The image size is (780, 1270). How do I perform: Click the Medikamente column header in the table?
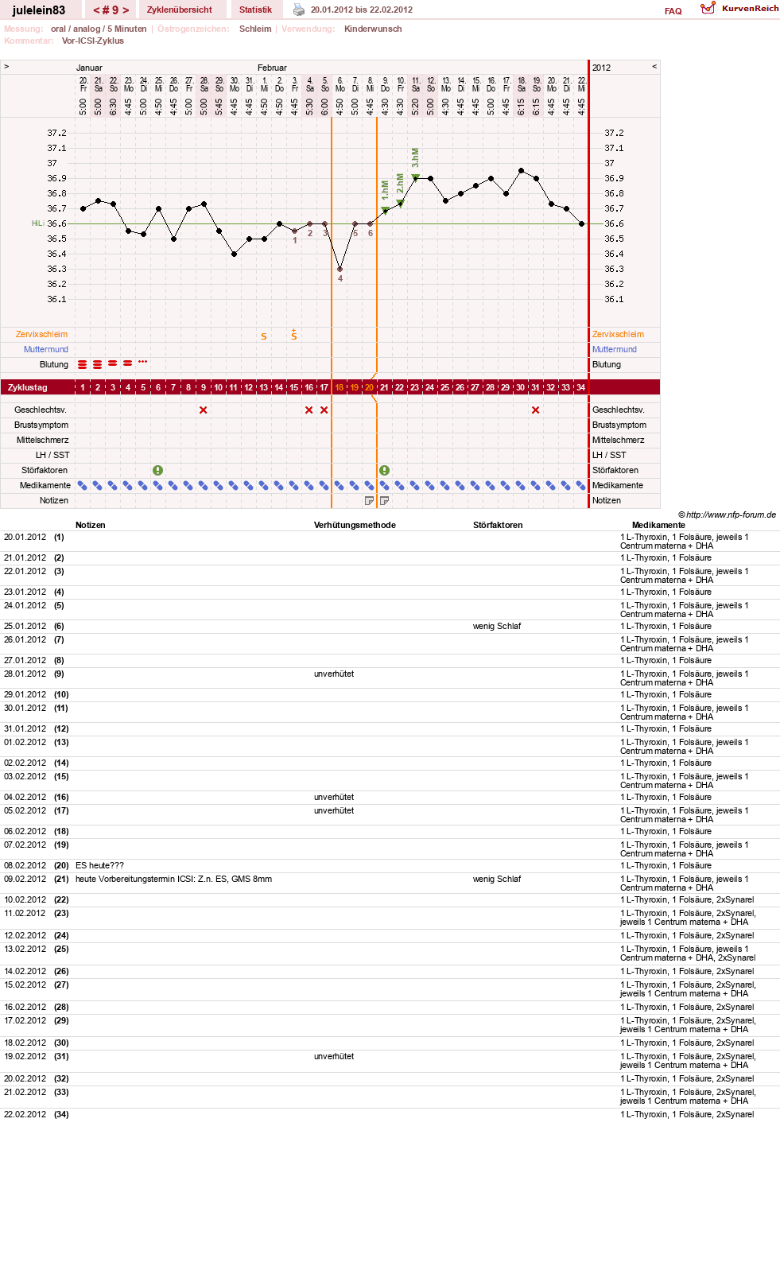pyautogui.click(x=658, y=526)
